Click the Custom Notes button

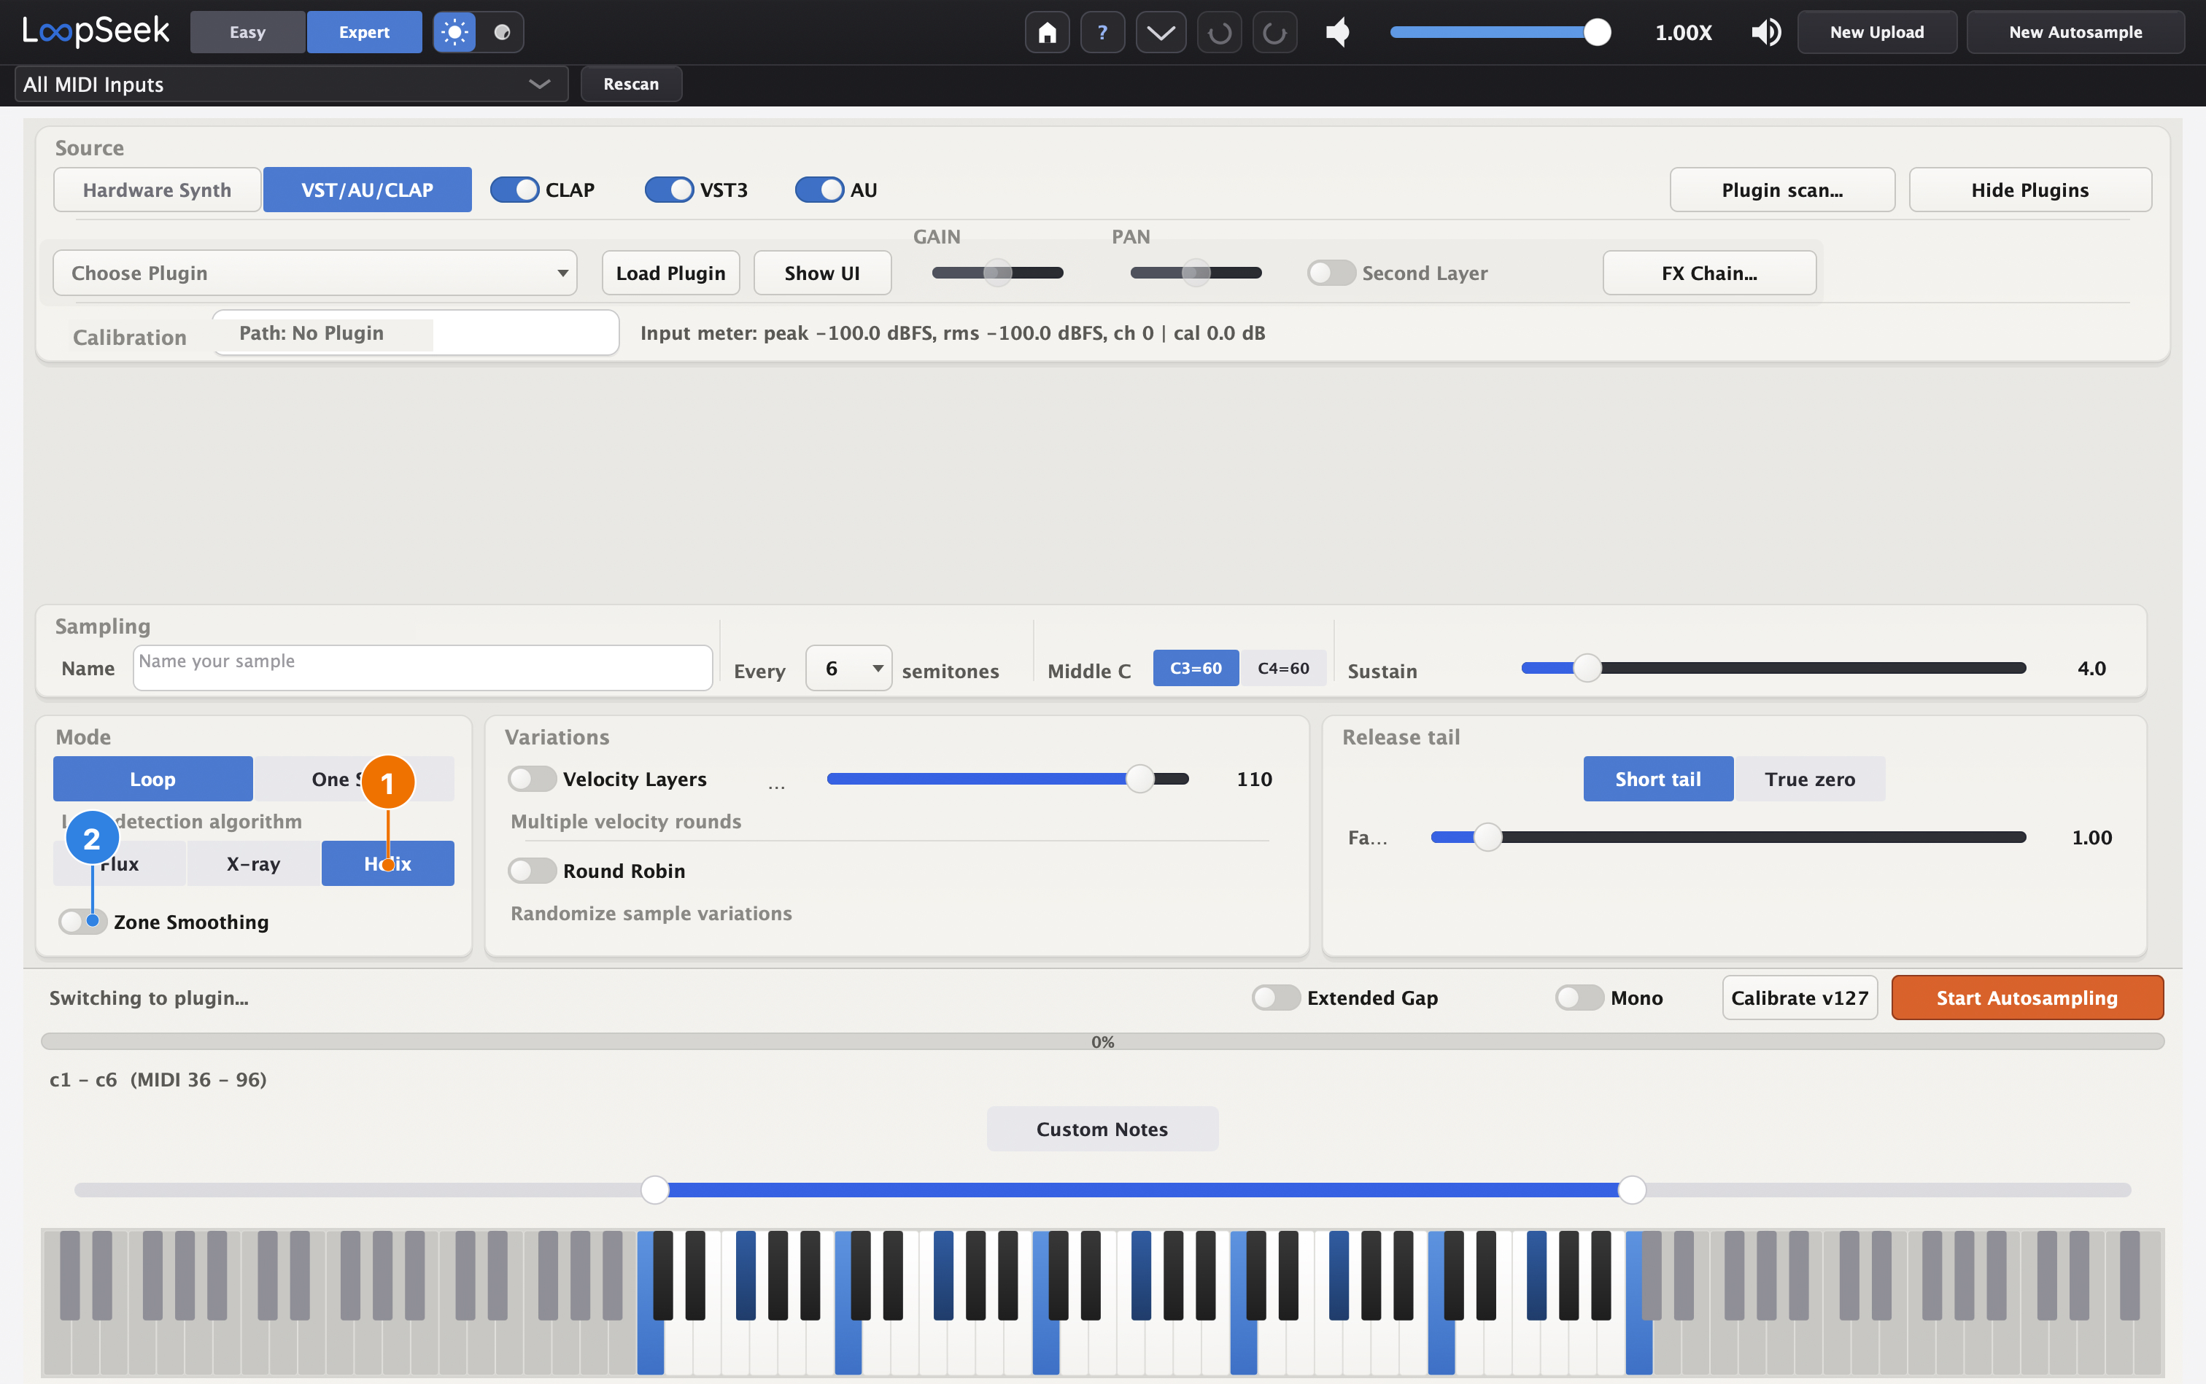[1102, 1129]
